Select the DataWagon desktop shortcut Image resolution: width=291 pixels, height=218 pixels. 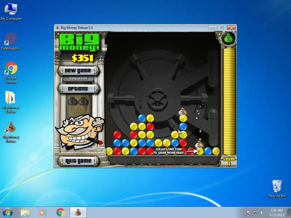click(x=11, y=41)
